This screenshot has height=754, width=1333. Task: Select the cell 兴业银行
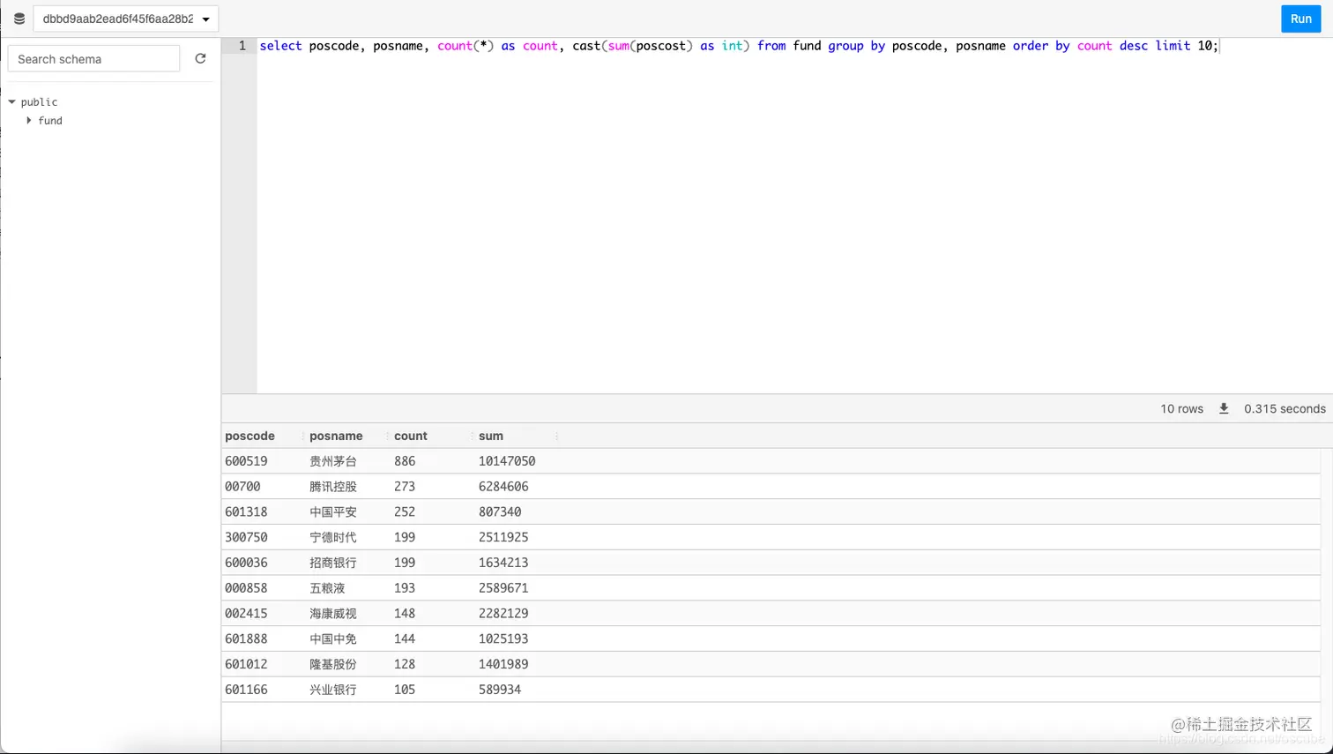click(x=332, y=690)
